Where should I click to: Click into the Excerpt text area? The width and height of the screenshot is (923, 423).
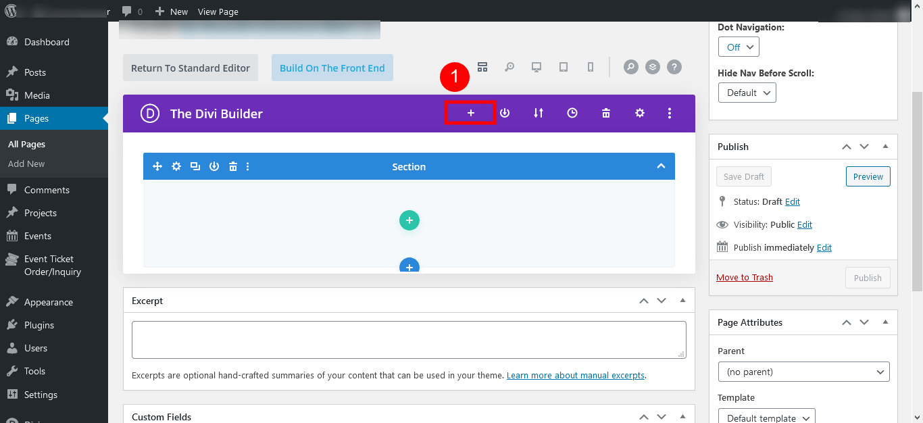click(x=409, y=340)
